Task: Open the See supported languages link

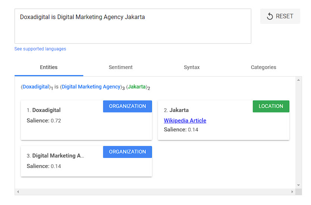Action: point(40,49)
